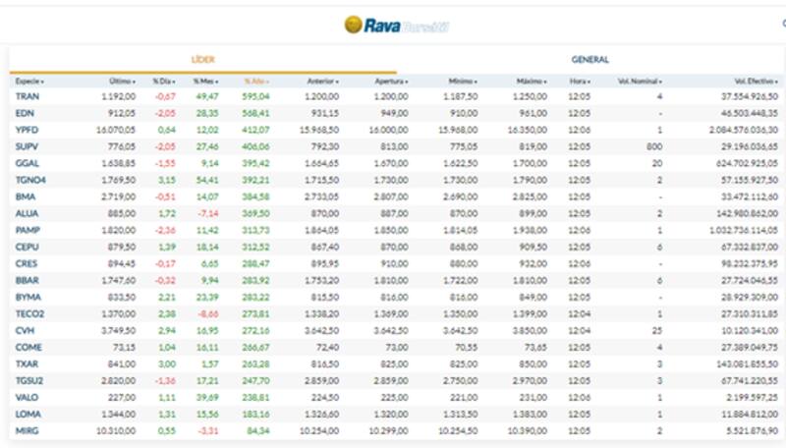
Task: Sort by Apertura column header
Action: coord(391,81)
